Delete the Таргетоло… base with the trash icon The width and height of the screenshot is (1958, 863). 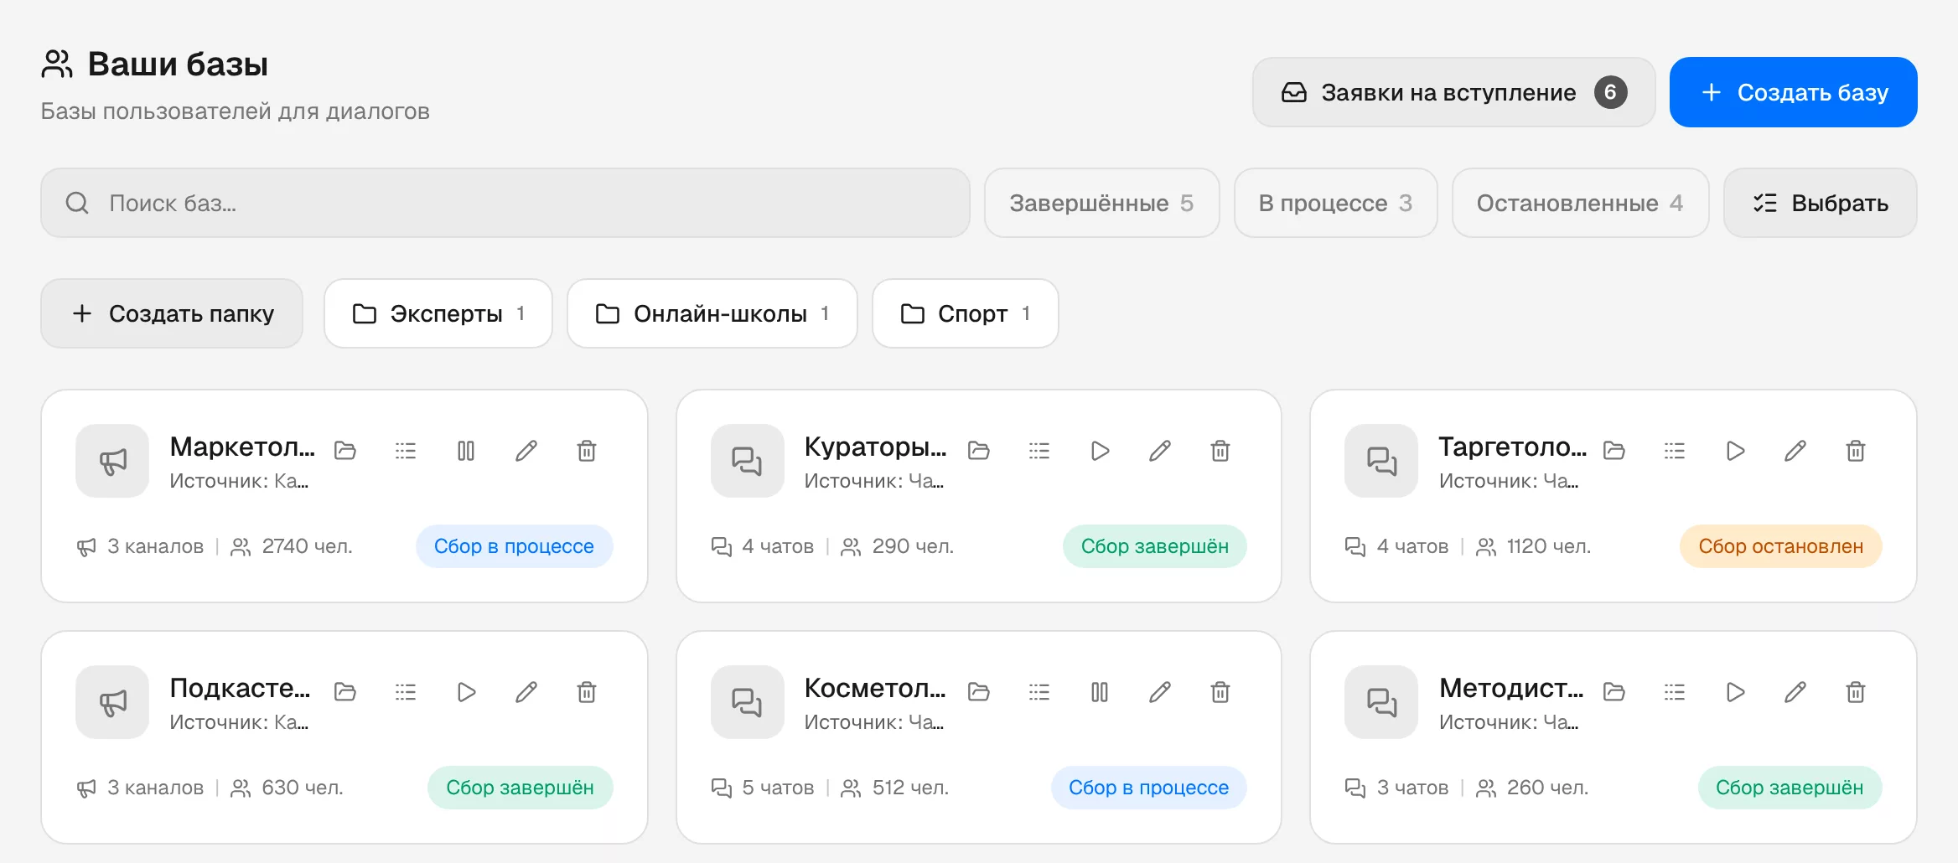(1856, 452)
